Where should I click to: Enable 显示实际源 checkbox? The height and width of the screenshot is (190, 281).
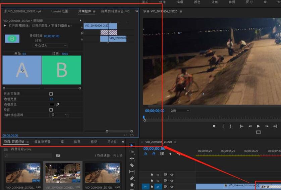coord(51,94)
